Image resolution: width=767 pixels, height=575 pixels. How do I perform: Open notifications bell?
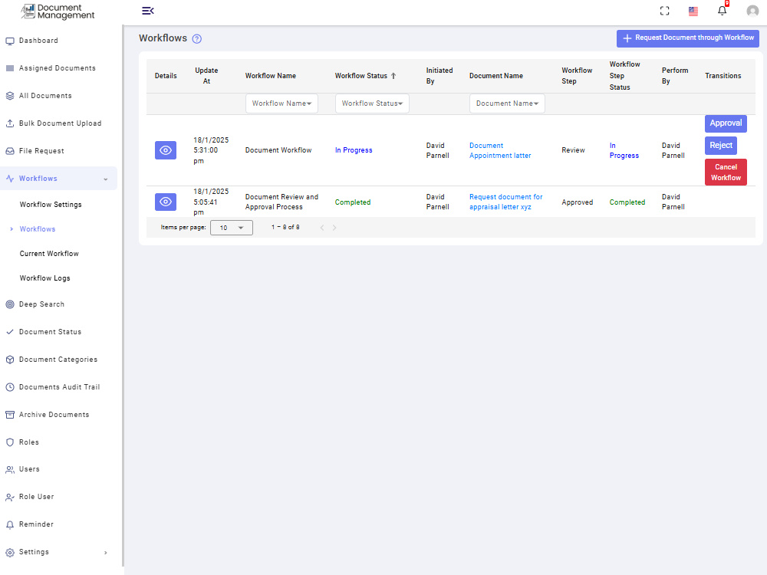pos(722,10)
